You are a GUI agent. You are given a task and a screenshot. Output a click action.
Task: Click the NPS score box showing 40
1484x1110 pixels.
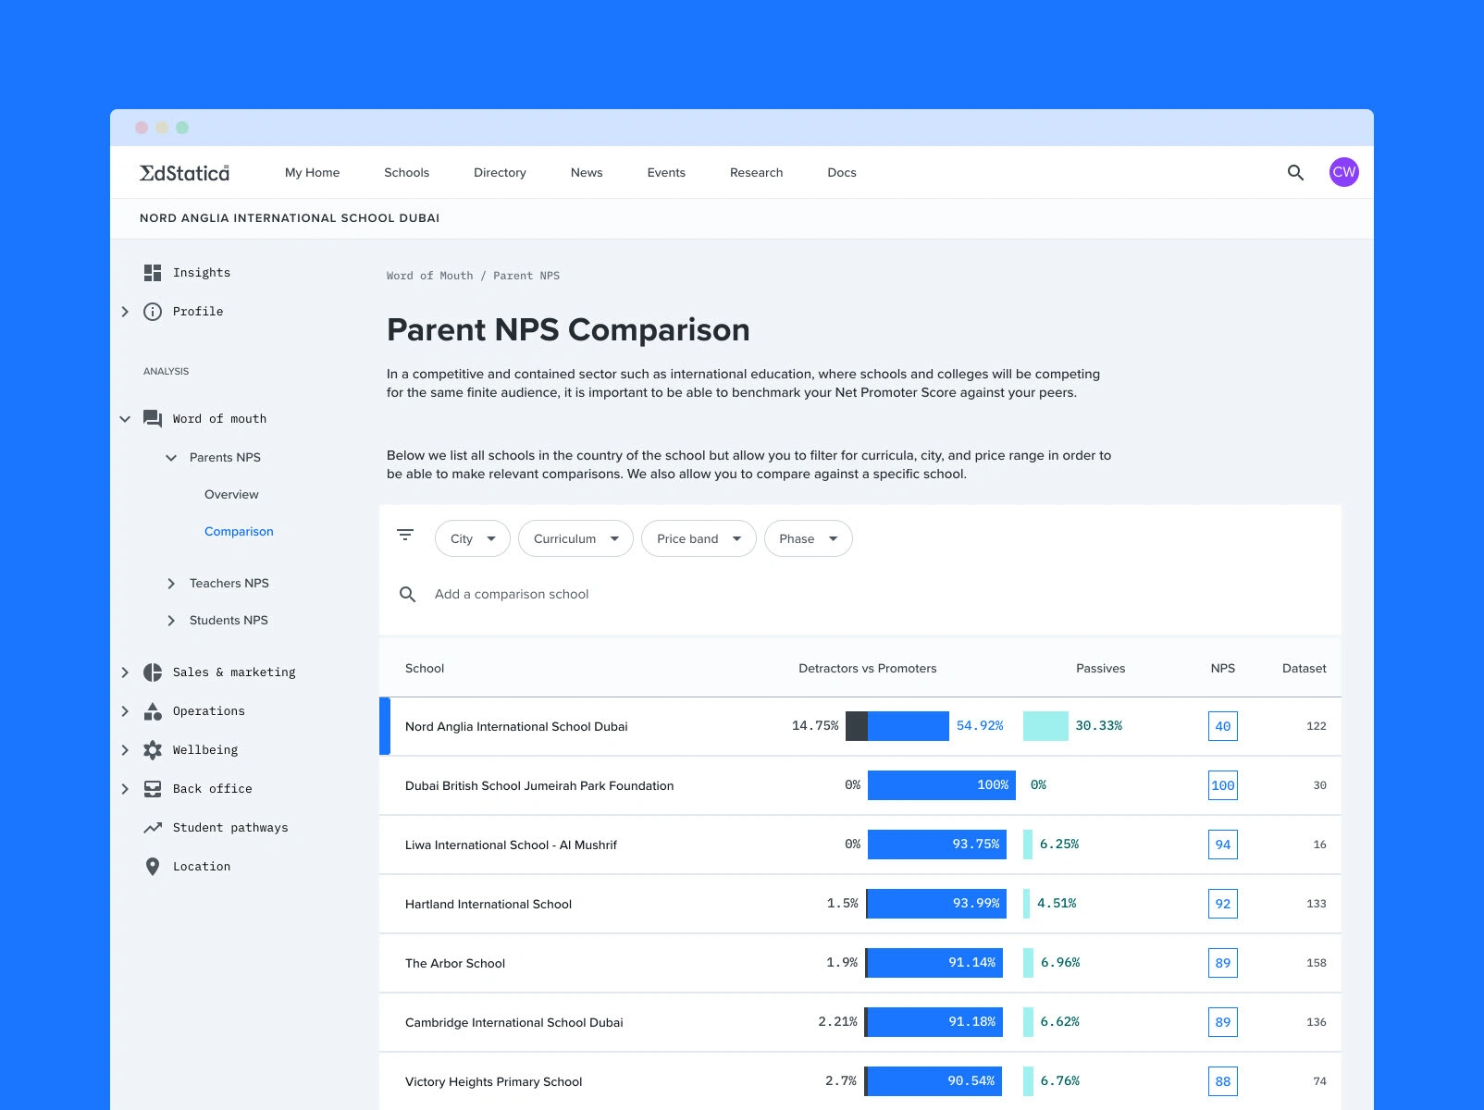pyautogui.click(x=1223, y=726)
